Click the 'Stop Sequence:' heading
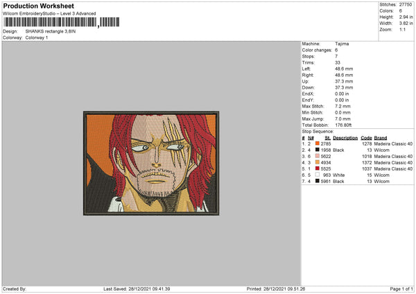The height and width of the screenshot is (294, 416). coord(318,131)
